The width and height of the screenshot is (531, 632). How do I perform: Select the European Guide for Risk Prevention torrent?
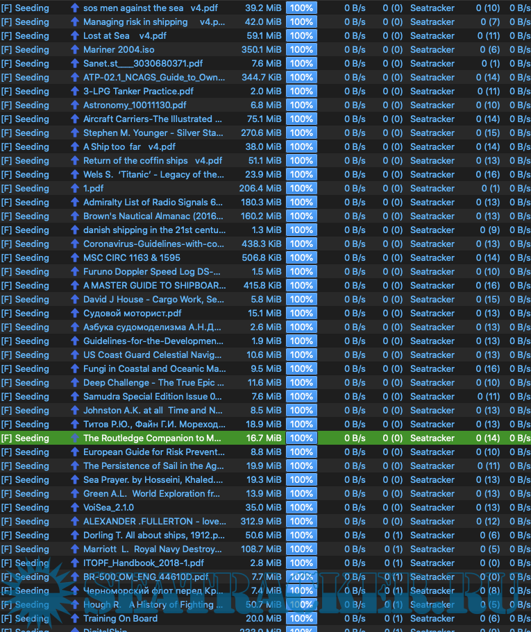(153, 452)
